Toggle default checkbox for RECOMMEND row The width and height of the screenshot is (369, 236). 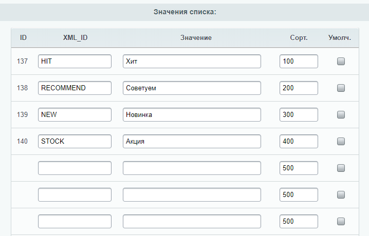point(341,88)
